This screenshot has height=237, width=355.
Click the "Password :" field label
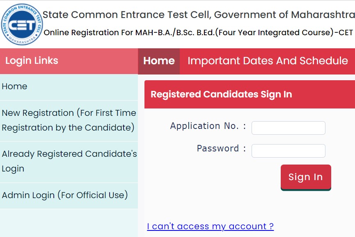(x=221, y=149)
